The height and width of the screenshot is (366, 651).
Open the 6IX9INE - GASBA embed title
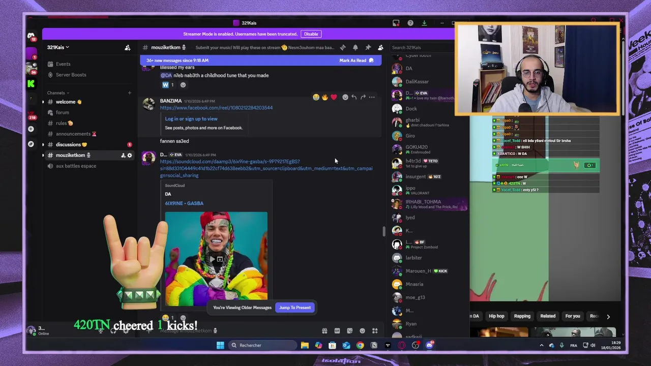coord(184,203)
